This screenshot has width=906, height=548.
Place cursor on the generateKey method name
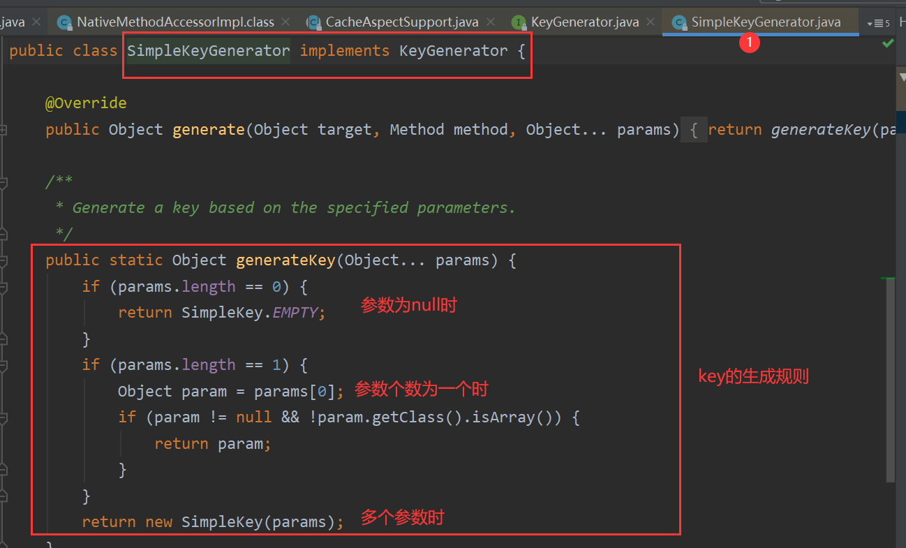(285, 260)
